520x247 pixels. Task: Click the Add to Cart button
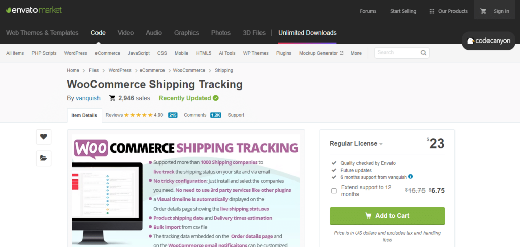[387, 216]
